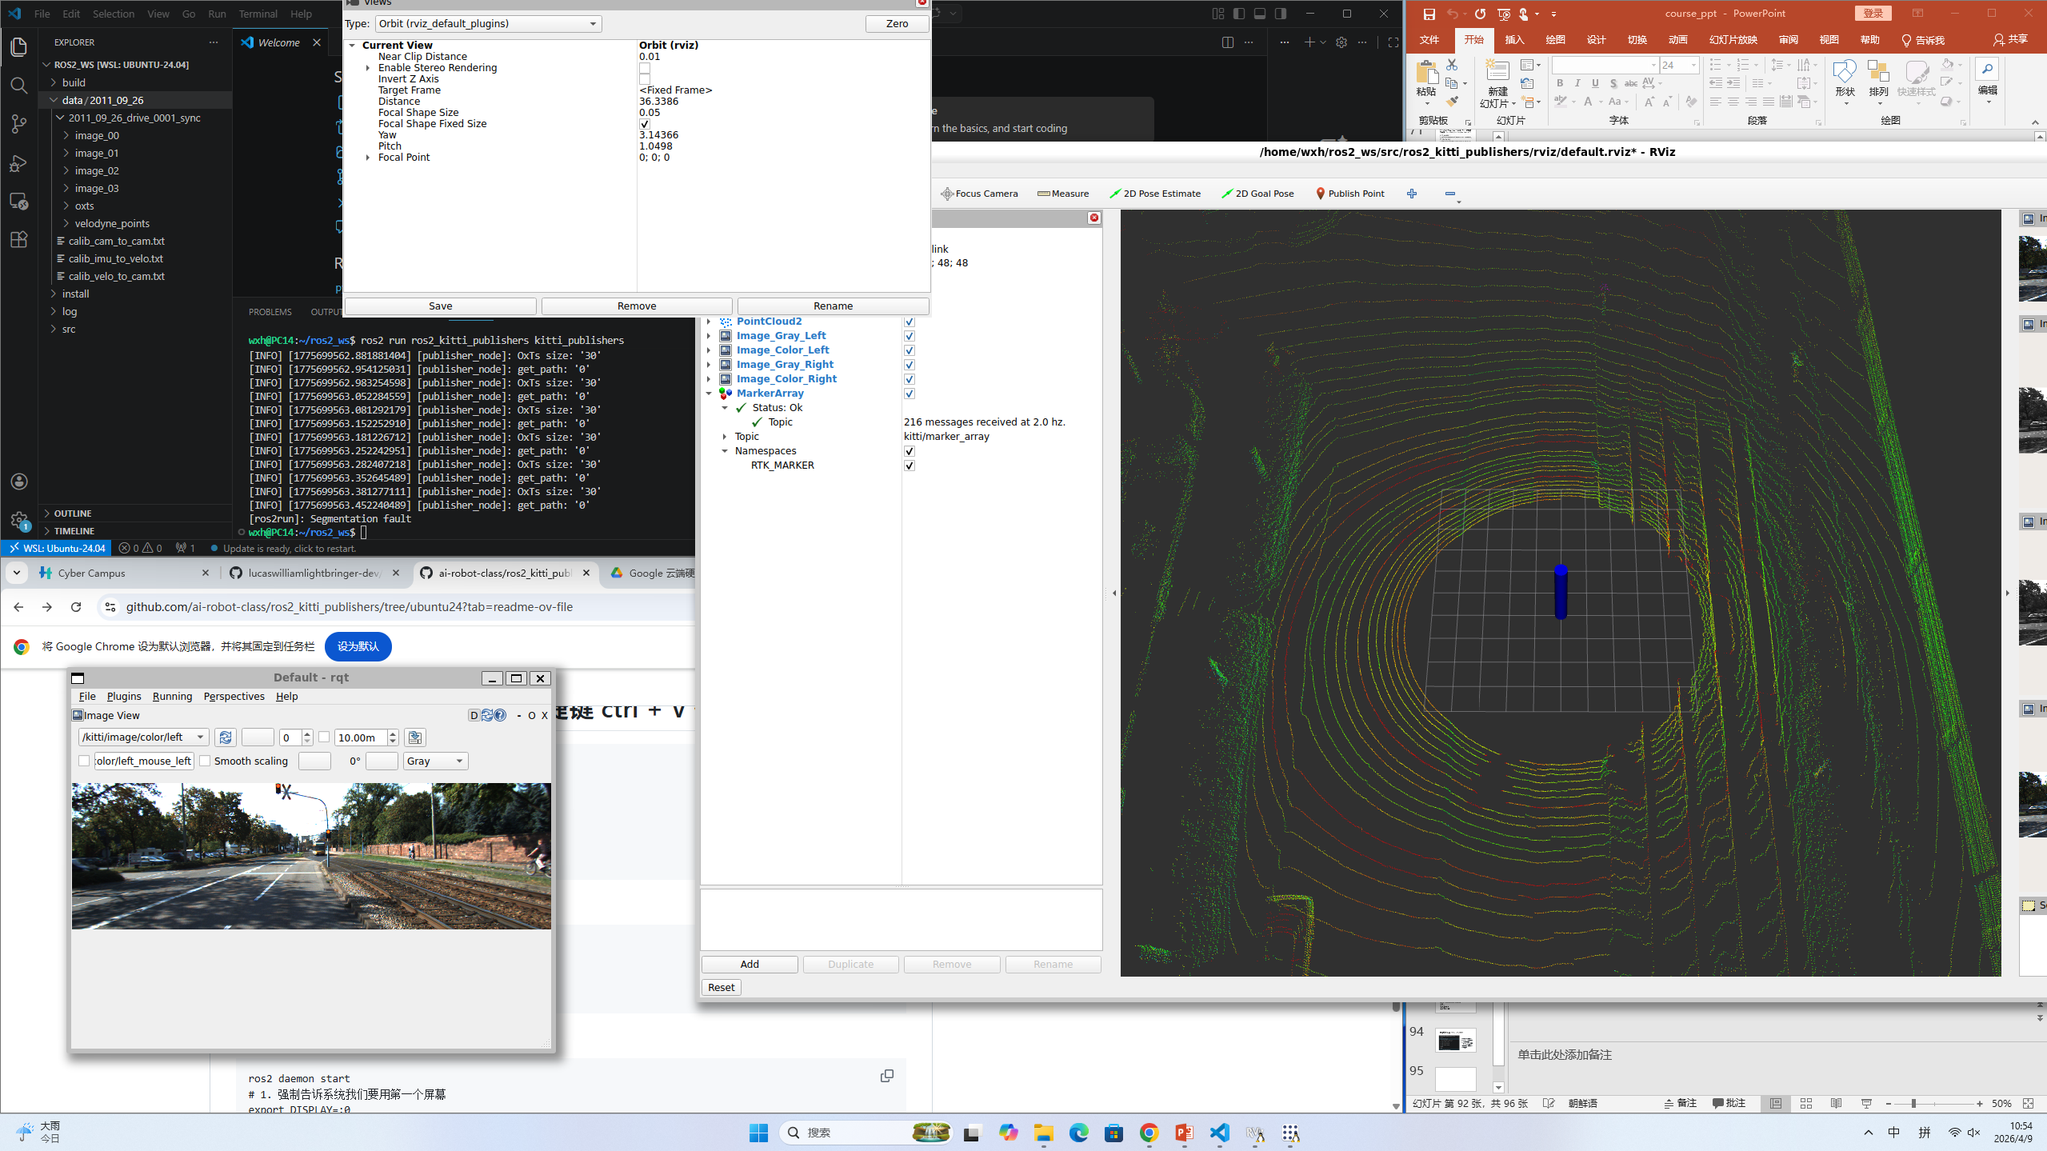This screenshot has width=2047, height=1151.
Task: Click Add button in RViz Displays
Action: tap(750, 965)
